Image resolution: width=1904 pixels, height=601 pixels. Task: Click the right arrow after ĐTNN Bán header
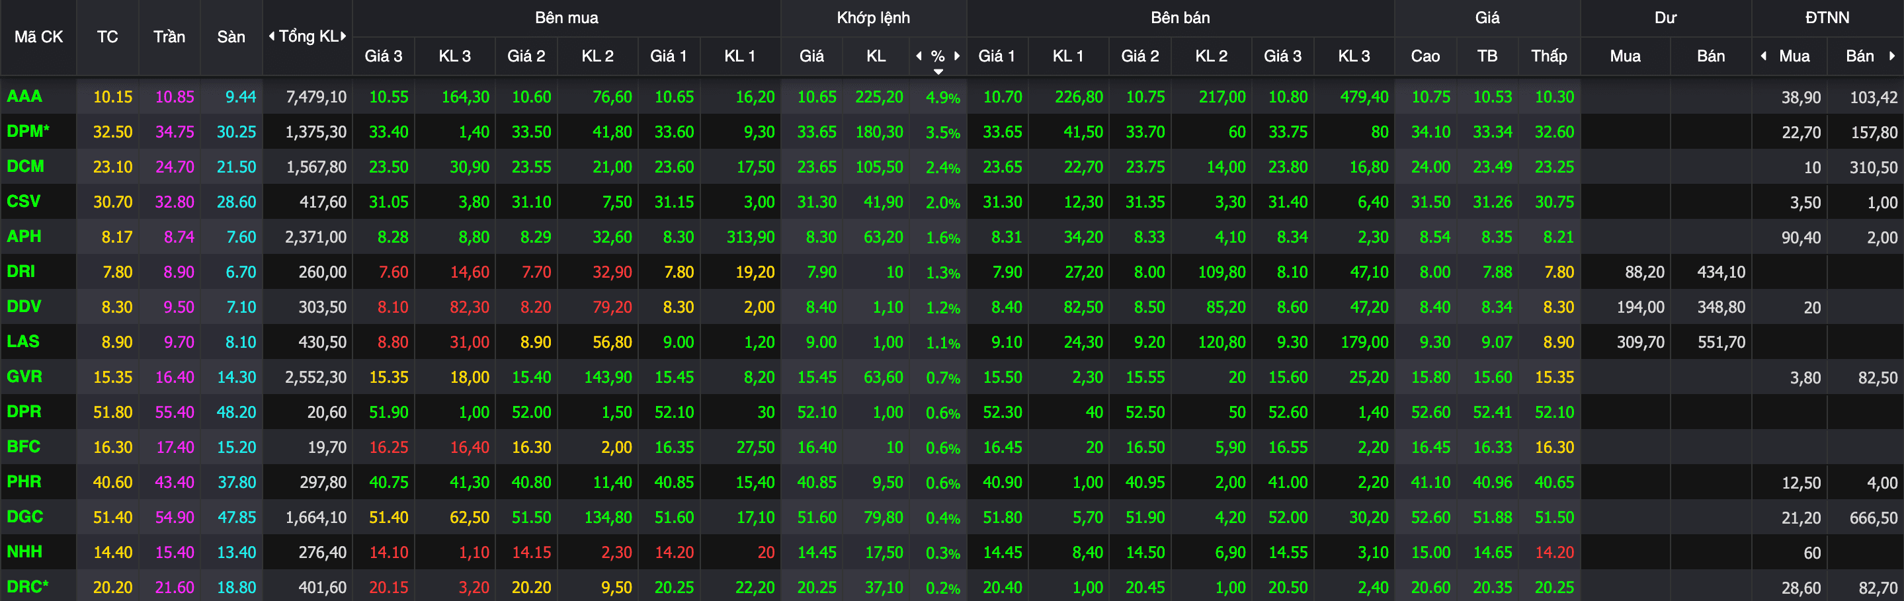click(x=1892, y=56)
